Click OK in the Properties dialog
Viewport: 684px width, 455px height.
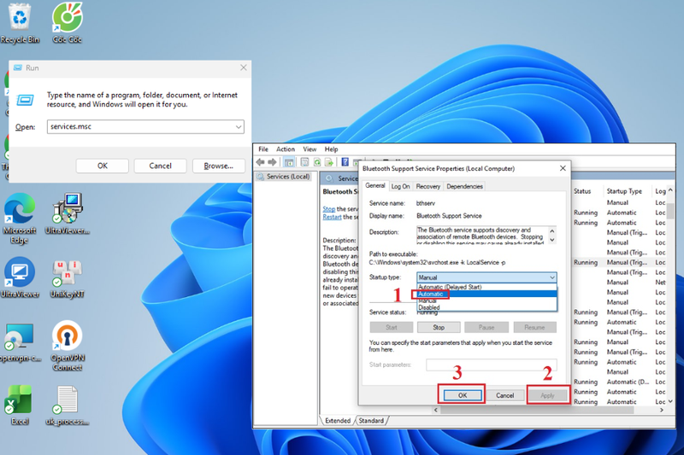(463, 395)
